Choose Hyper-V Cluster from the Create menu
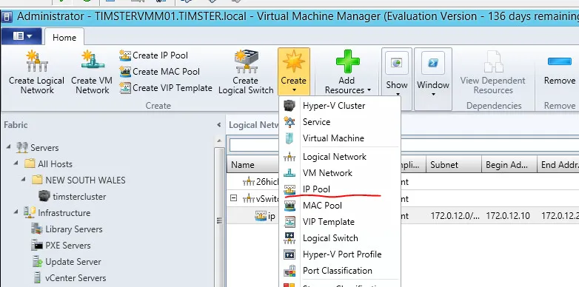 (x=340, y=106)
